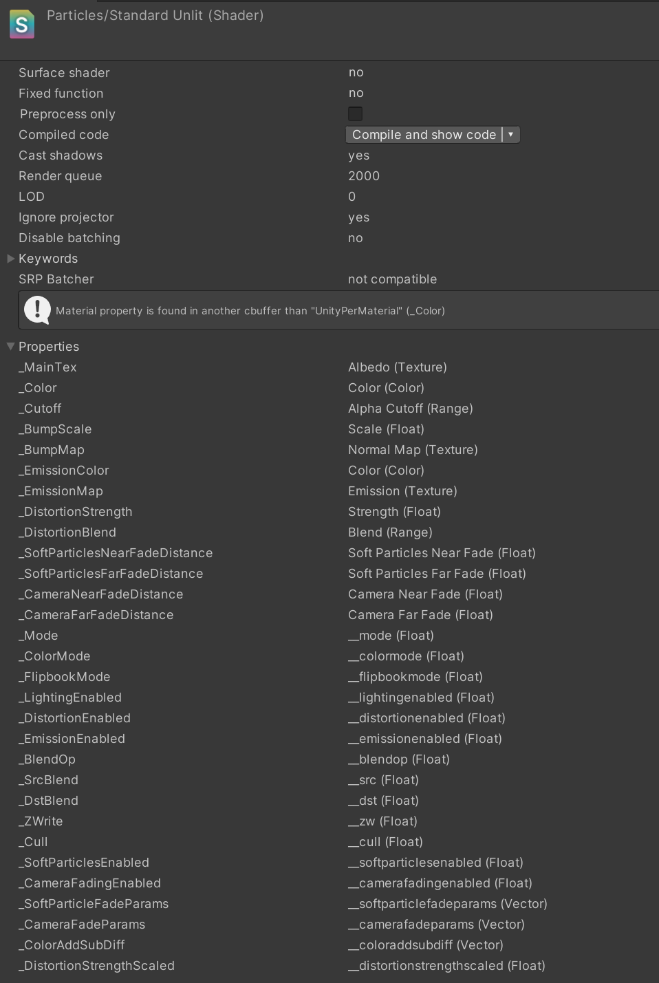Screen dimensions: 659x983
Task: Collapse the Properties foldout triangle
Action: (x=10, y=347)
